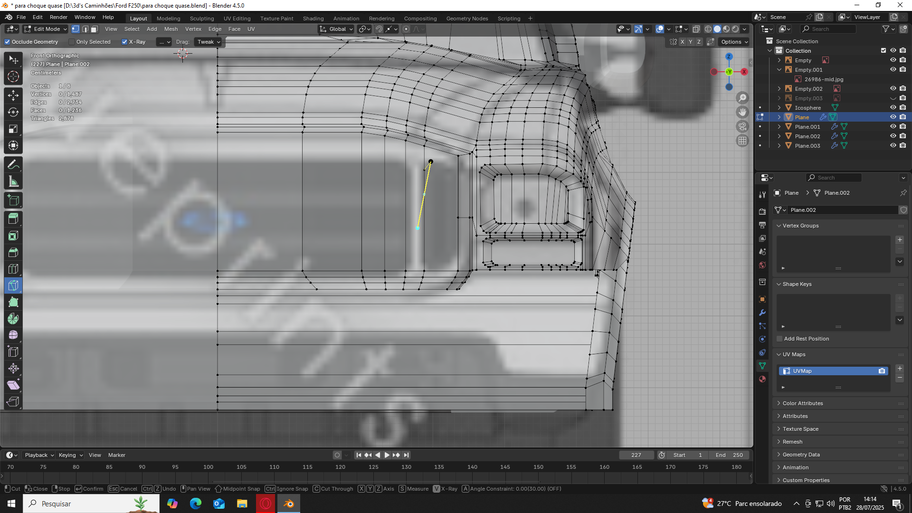Click the zoom viewport magnifier icon
The image size is (912, 513).
coord(742,98)
